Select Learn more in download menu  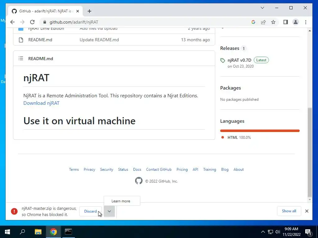click(x=122, y=201)
